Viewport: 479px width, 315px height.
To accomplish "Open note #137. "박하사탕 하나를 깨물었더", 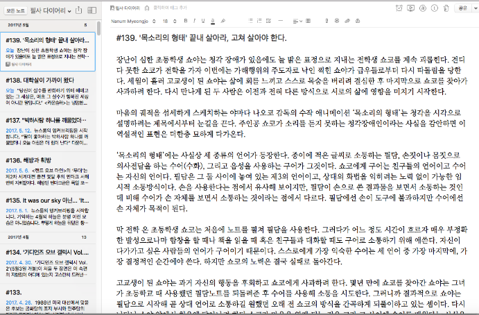I will [48, 132].
